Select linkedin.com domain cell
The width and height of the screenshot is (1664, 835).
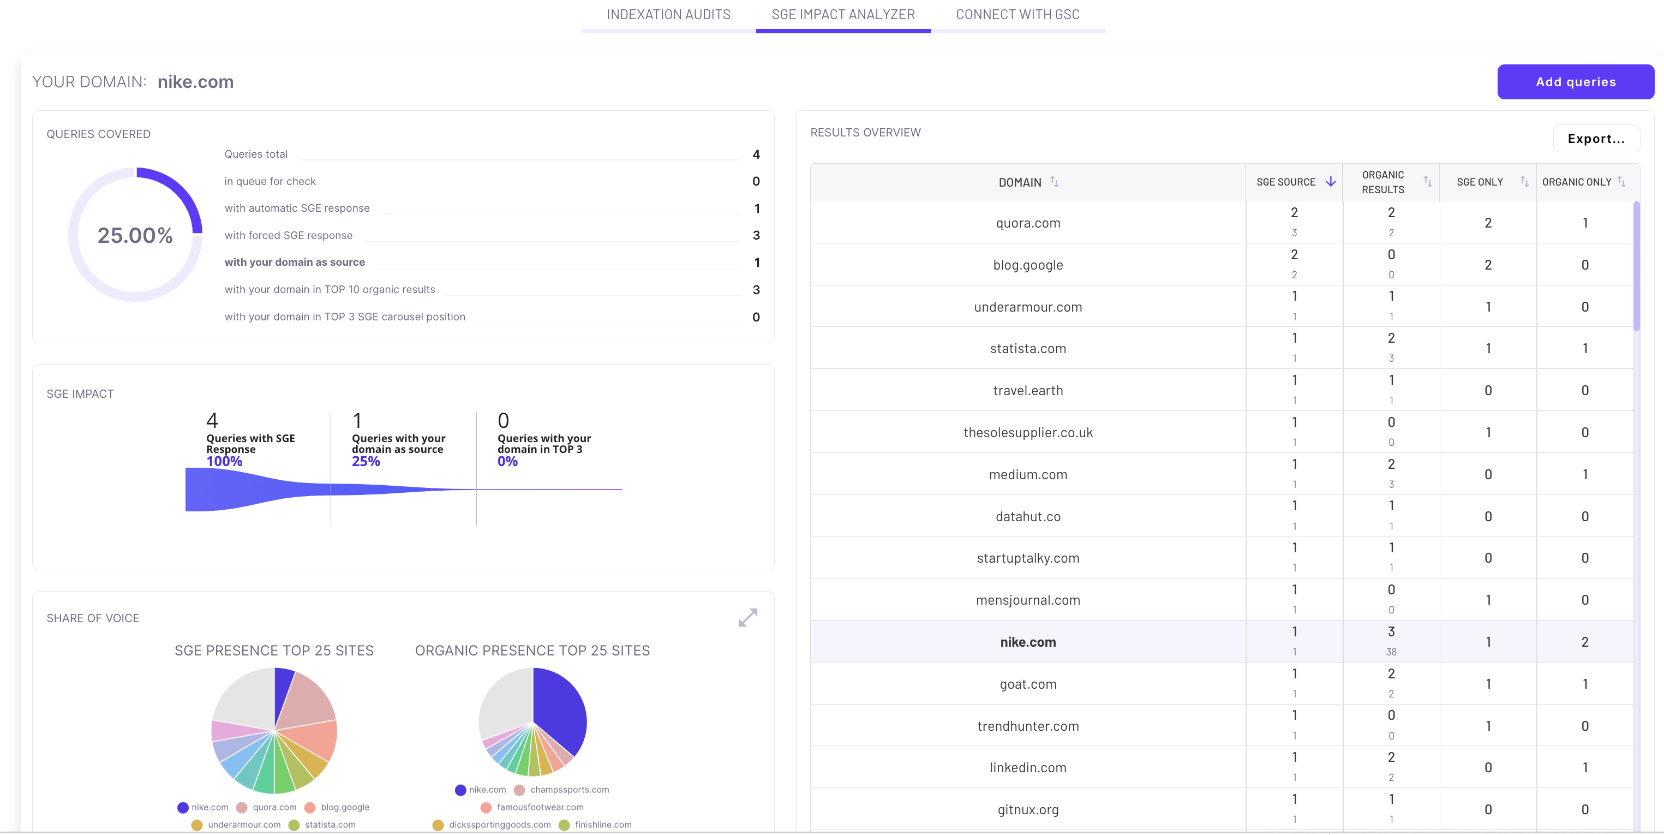coord(1028,767)
